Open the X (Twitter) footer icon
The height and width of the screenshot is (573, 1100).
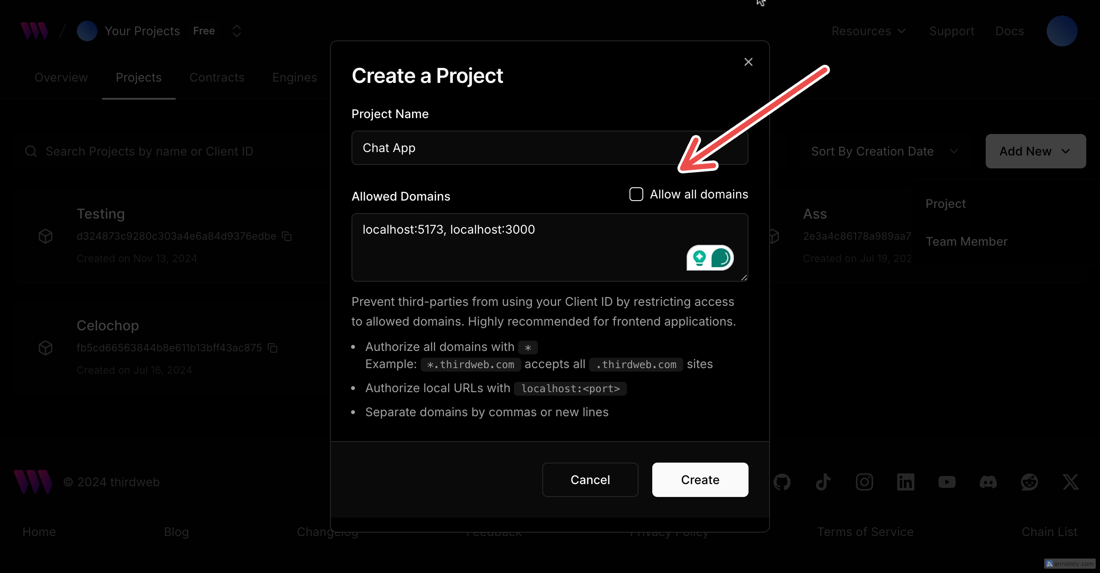[x=1070, y=482]
